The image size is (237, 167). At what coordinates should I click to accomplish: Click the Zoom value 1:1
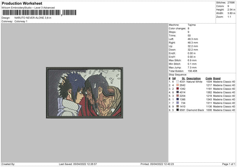pos(229,17)
